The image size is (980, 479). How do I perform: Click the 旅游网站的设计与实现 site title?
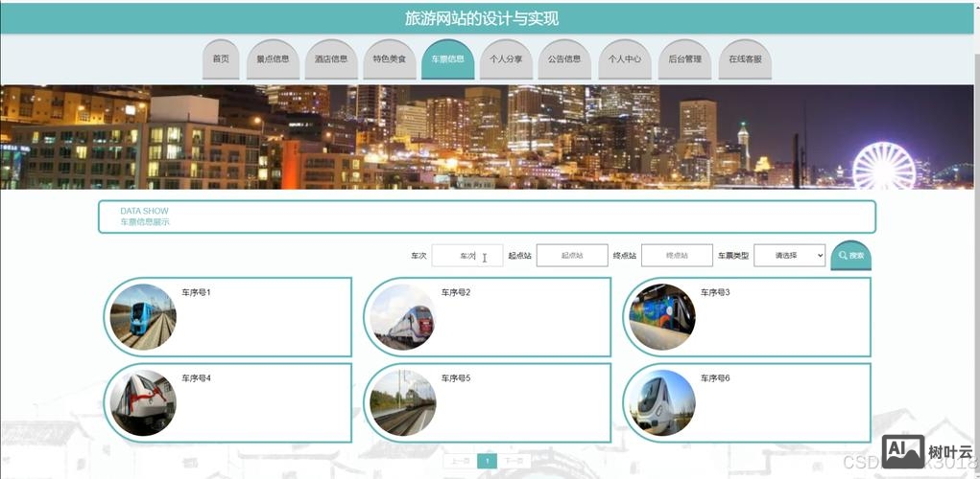pyautogui.click(x=481, y=19)
